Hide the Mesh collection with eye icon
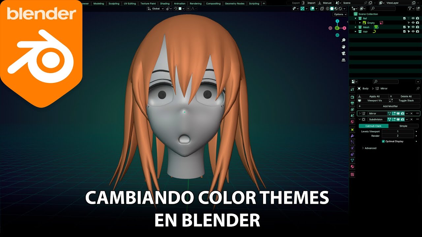 (x=413, y=27)
